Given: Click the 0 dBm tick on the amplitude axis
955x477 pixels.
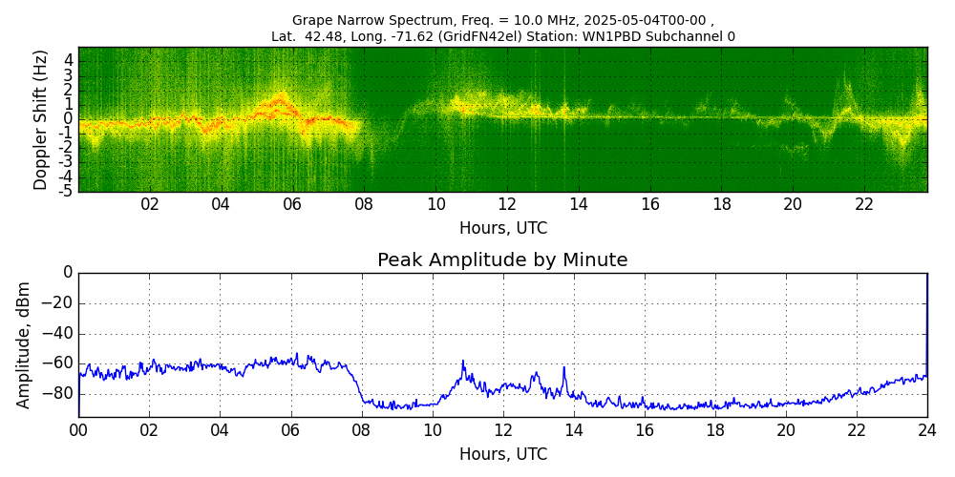Looking at the screenshot, I should coord(68,273).
